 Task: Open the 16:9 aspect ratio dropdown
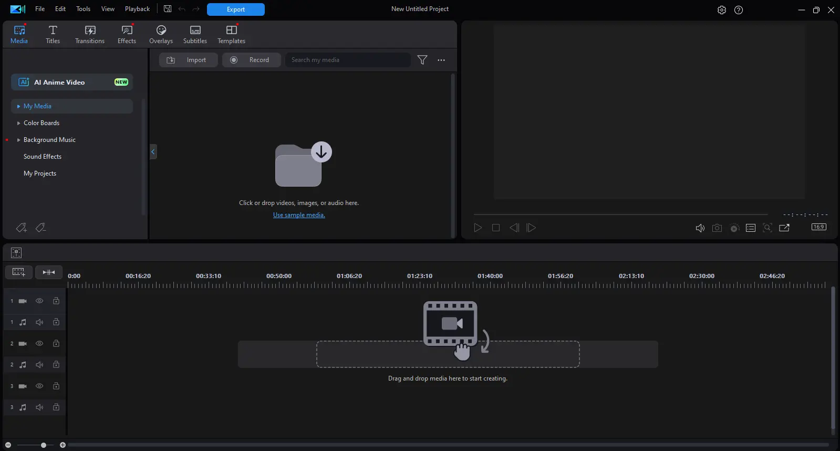pyautogui.click(x=818, y=227)
